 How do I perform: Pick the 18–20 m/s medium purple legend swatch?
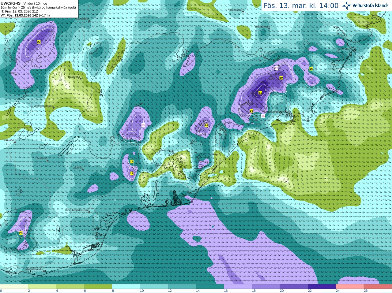click(266, 287)
